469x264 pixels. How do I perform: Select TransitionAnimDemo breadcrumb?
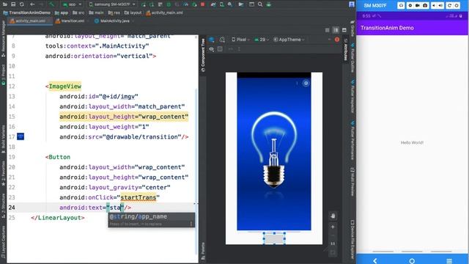tap(27, 13)
